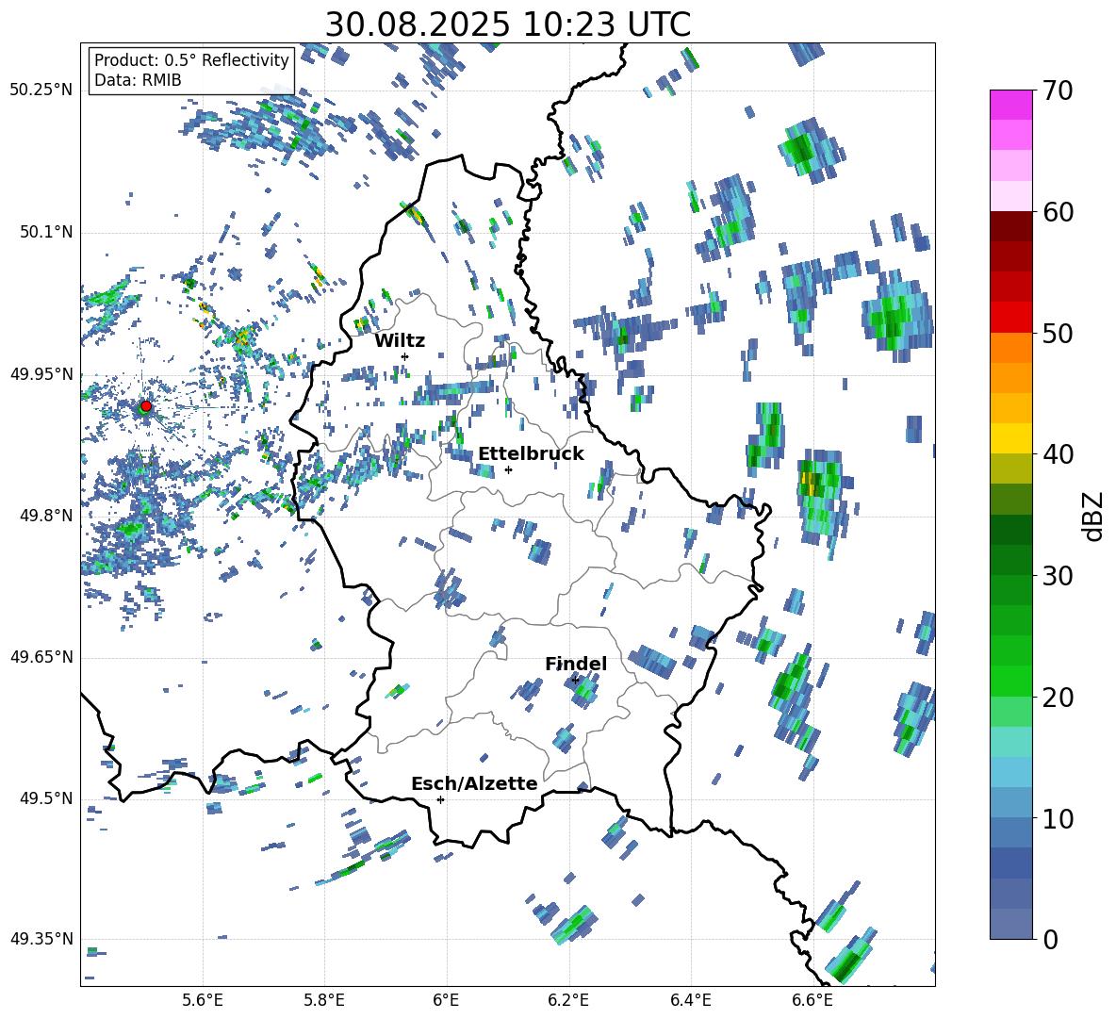Click the 50.1°N latitude label

(x=46, y=232)
